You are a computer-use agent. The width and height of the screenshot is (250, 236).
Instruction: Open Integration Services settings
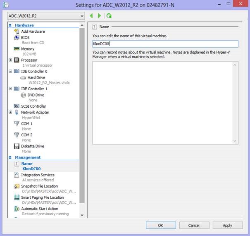coord(38,175)
